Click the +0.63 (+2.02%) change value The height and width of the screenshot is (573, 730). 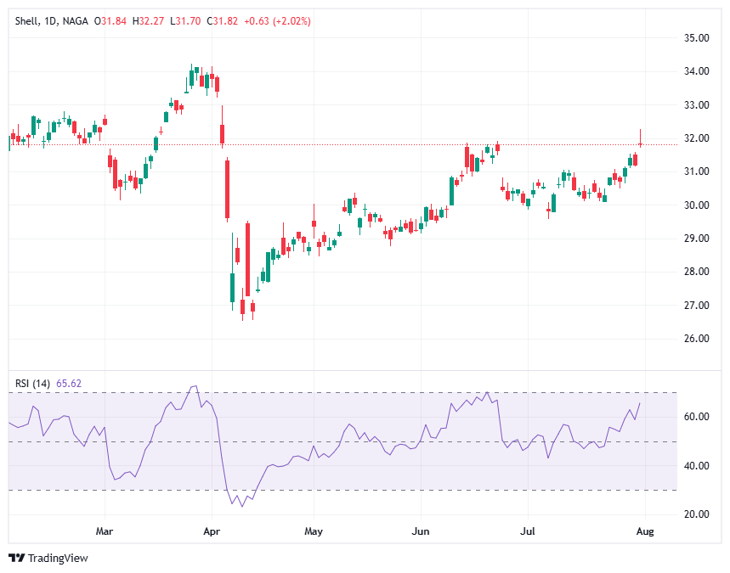tap(277, 21)
